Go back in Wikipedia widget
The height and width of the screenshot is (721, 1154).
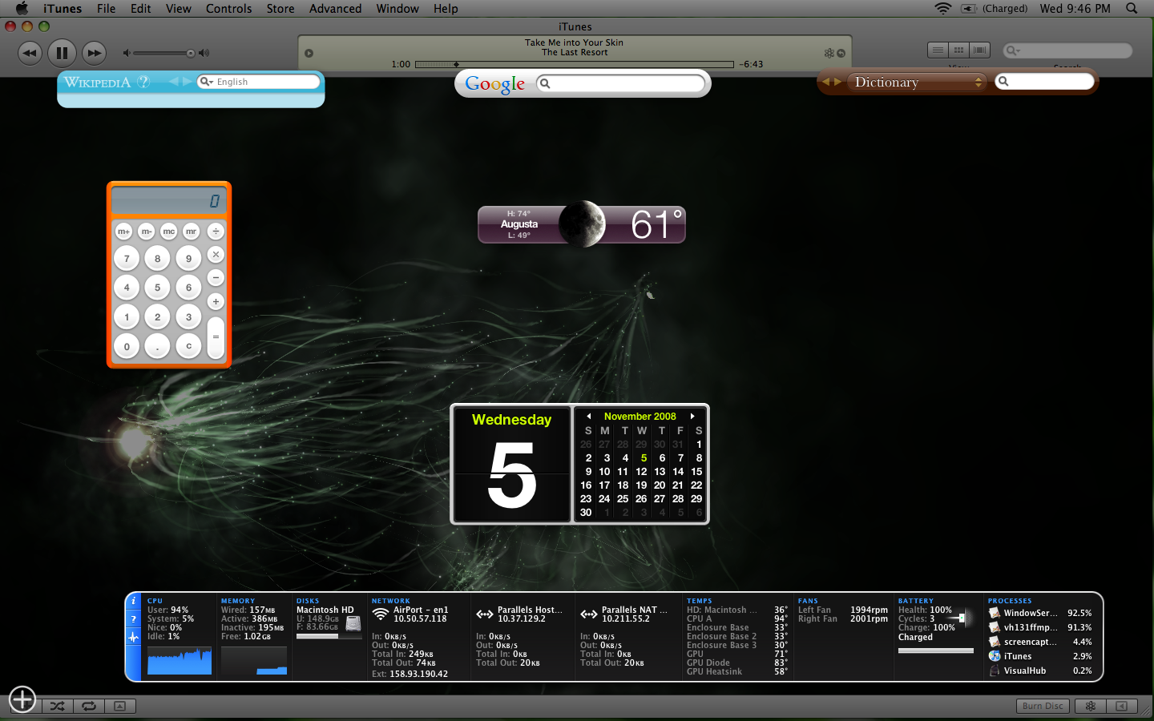[x=173, y=82]
